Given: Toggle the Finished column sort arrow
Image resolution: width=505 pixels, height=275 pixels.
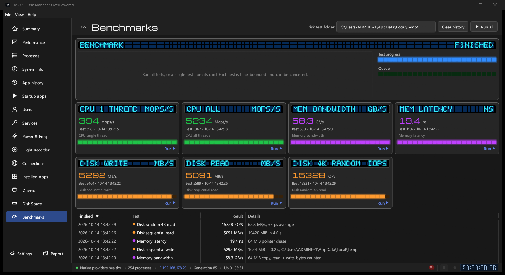Looking at the screenshot, I should pos(97,216).
